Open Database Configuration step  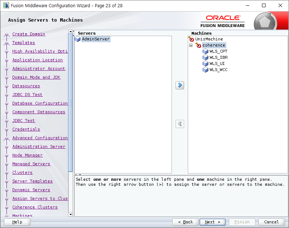40,103
